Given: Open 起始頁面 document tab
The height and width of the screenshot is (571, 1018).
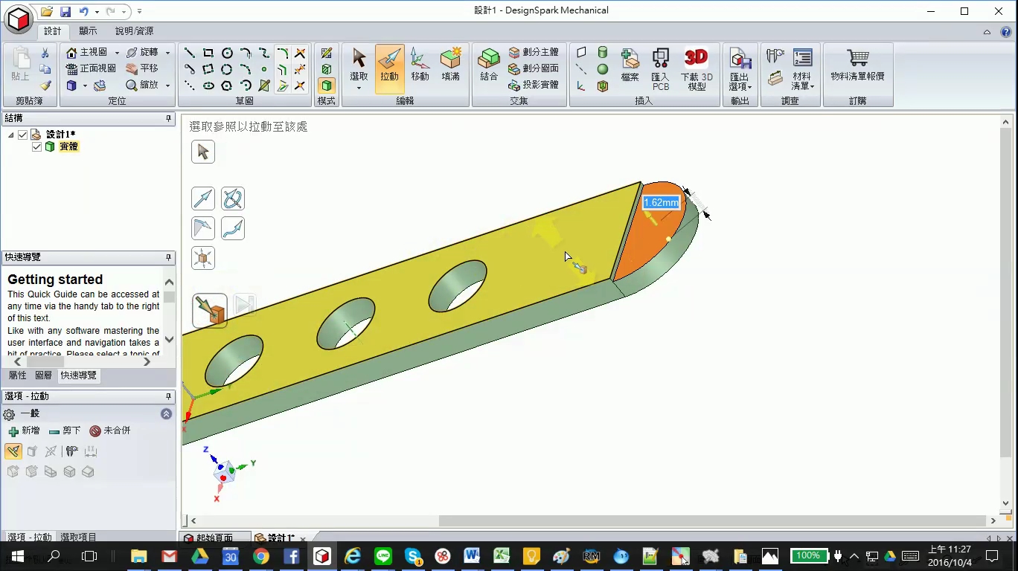Looking at the screenshot, I should (x=208, y=538).
